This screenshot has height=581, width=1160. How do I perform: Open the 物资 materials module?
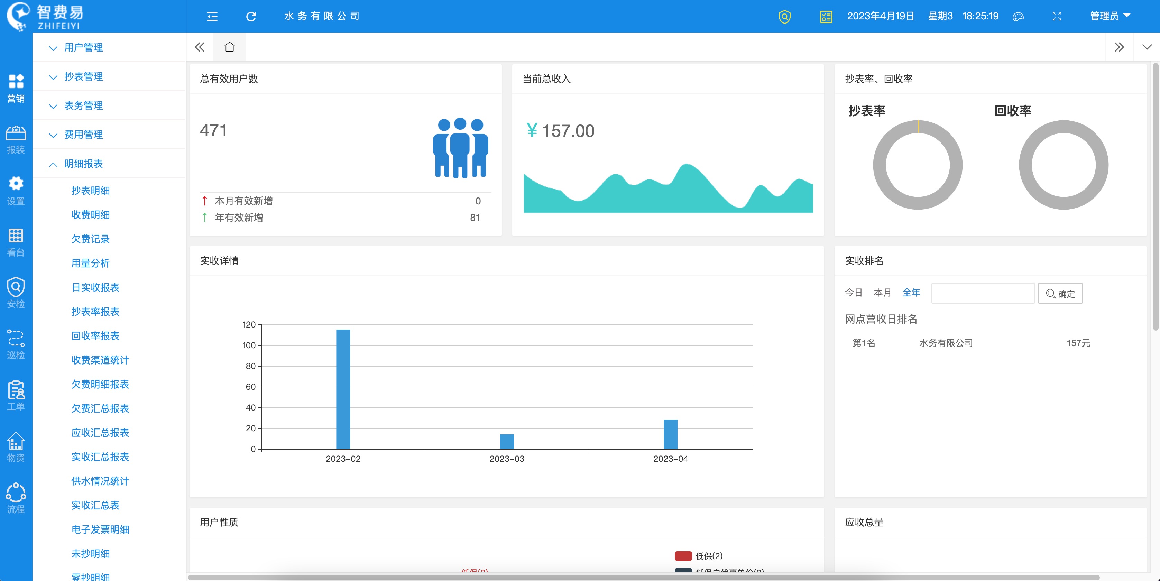16,448
